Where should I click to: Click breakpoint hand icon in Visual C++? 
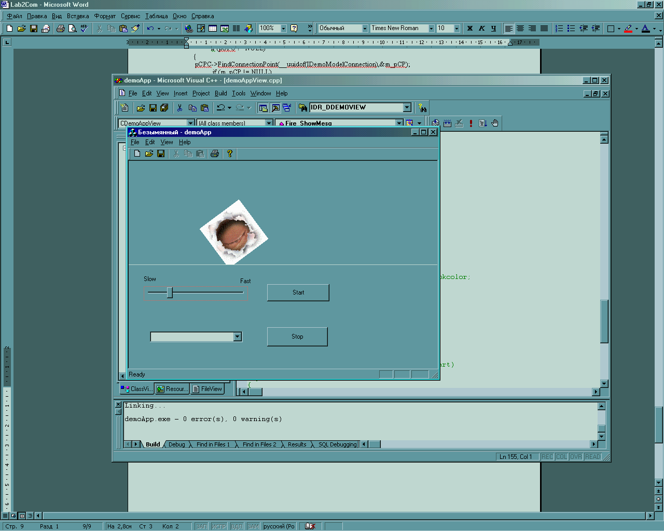coord(495,123)
